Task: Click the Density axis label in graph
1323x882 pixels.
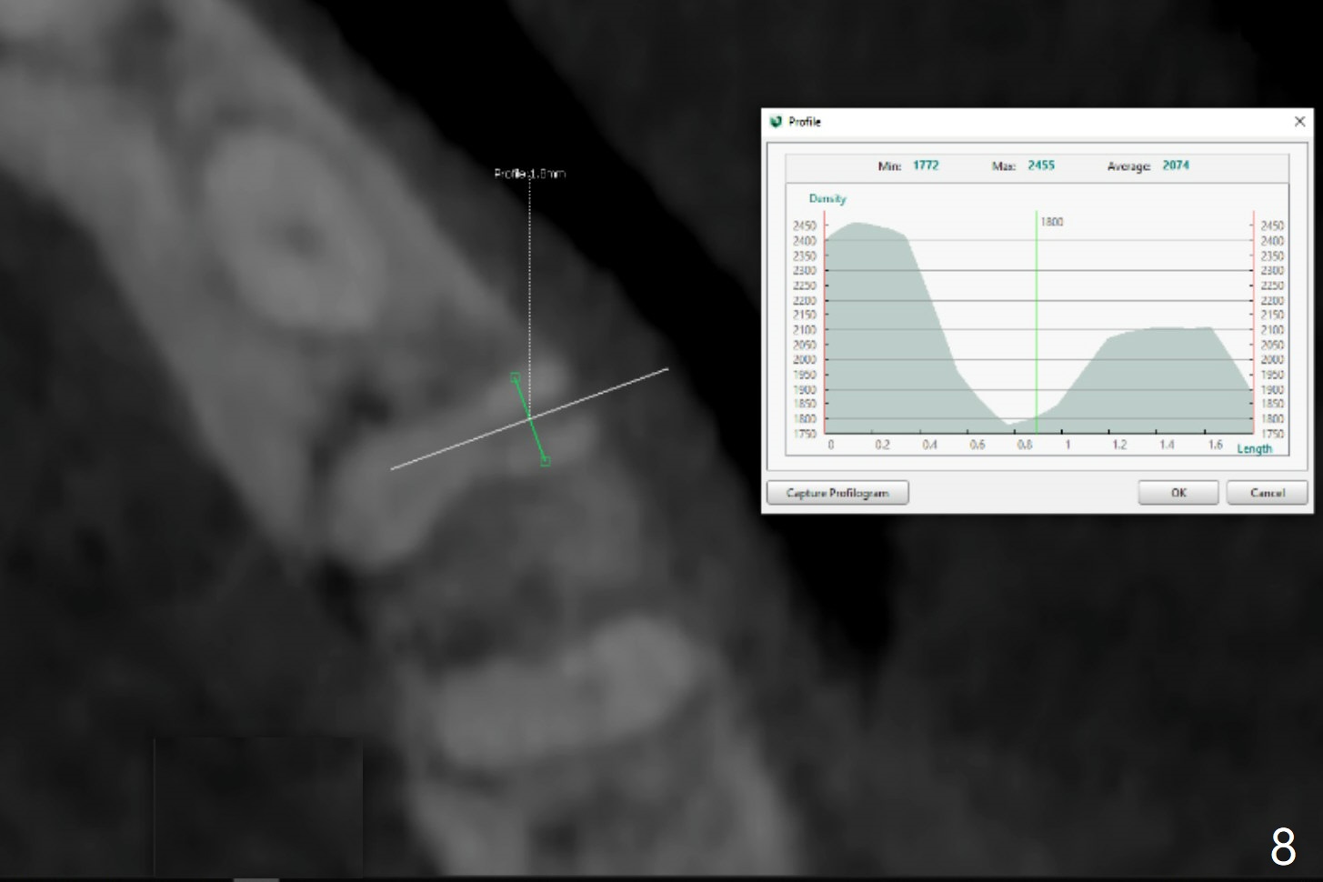Action: coord(827,198)
